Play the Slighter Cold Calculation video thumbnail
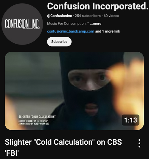The image size is (149, 159). pyautogui.click(x=74, y=91)
